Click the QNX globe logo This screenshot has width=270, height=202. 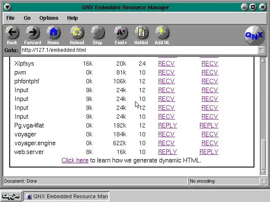pyautogui.click(x=254, y=35)
